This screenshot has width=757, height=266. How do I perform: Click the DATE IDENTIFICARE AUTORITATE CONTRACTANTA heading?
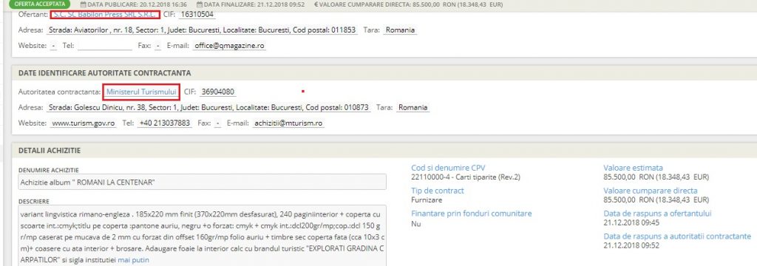pyautogui.click(x=104, y=73)
